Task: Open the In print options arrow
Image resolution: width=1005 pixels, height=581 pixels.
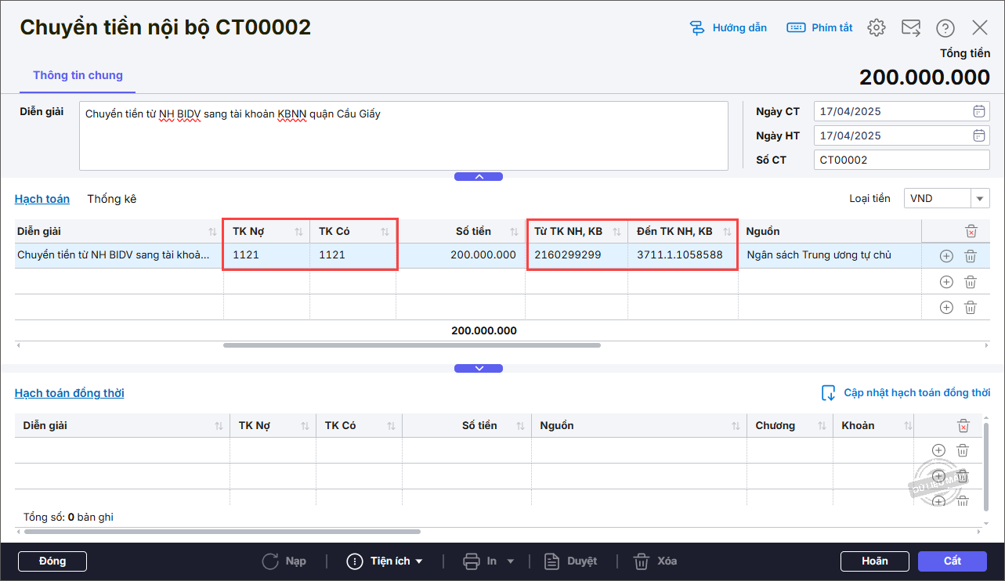Action: tap(511, 561)
